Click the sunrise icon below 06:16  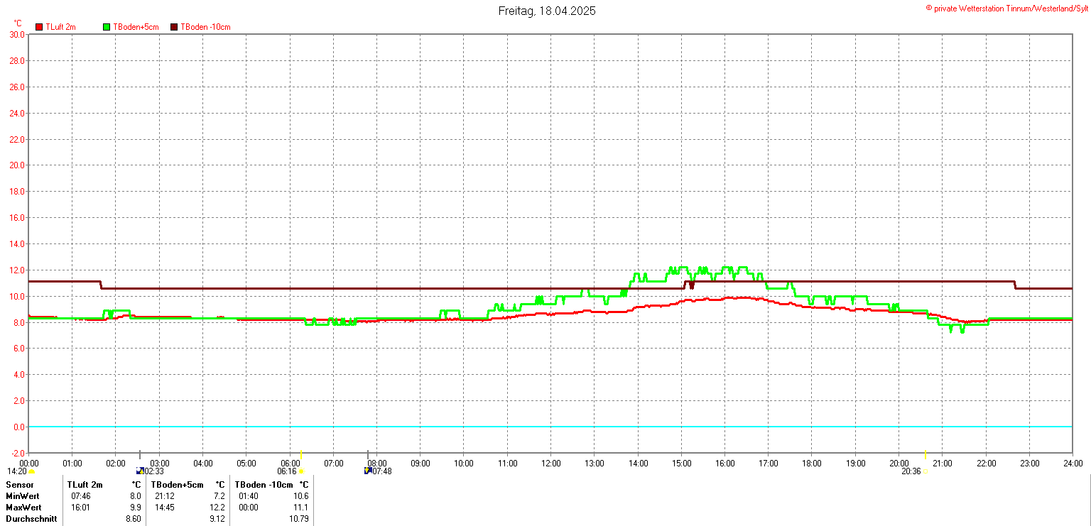coord(301,471)
